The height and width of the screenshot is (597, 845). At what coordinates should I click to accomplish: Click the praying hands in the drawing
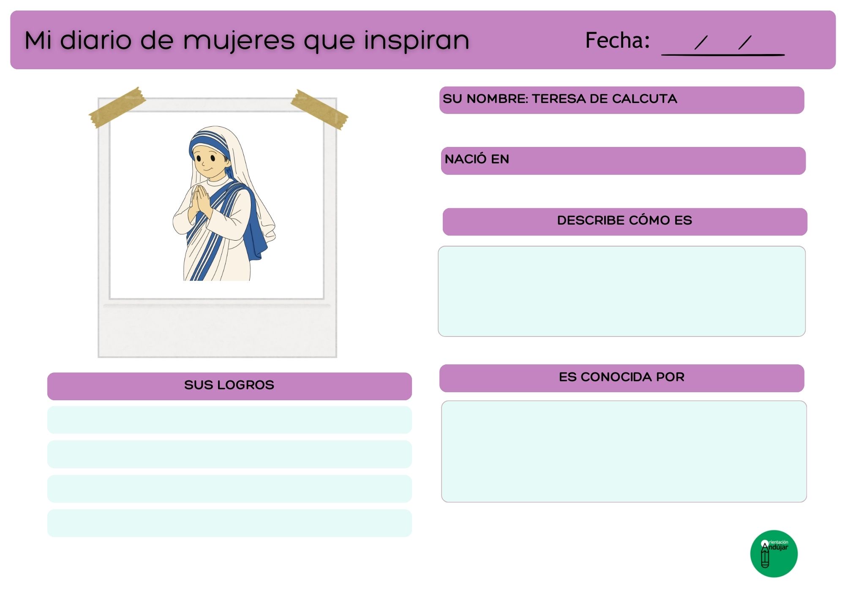(x=200, y=200)
